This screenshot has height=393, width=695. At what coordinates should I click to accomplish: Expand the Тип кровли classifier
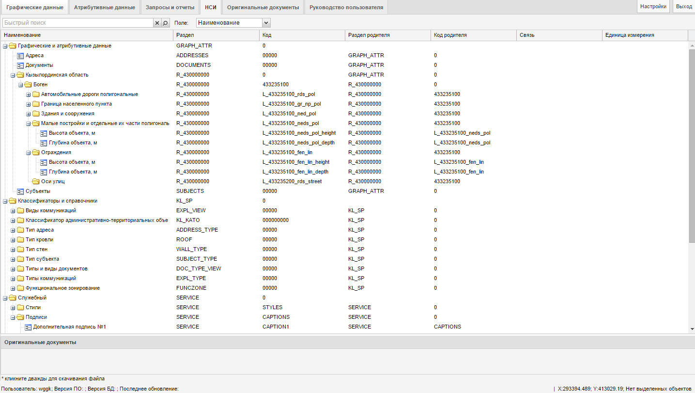point(13,240)
